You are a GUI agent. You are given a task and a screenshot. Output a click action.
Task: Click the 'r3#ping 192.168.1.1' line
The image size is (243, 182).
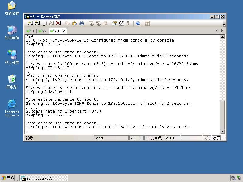[49, 92]
